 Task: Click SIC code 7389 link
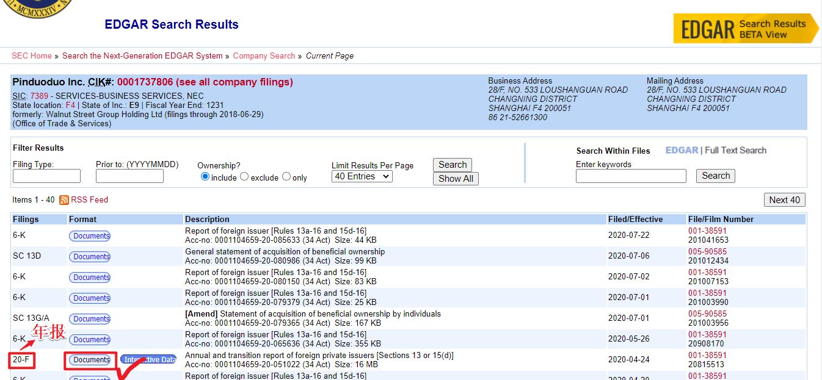tap(39, 96)
